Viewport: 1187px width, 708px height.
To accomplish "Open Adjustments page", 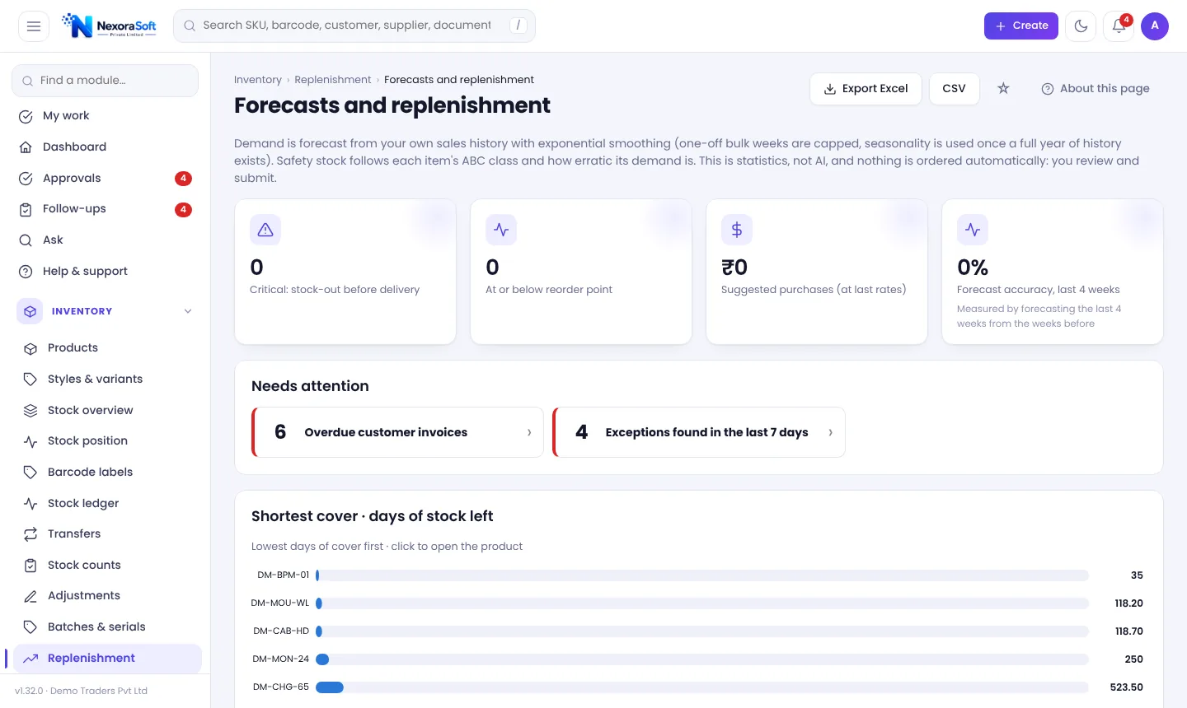I will click(108, 596).
